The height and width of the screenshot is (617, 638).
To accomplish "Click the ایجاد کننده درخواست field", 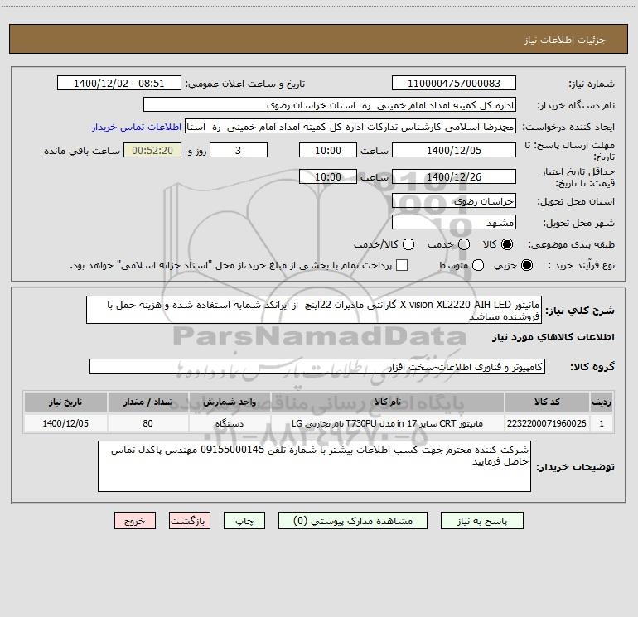I will [x=350, y=127].
